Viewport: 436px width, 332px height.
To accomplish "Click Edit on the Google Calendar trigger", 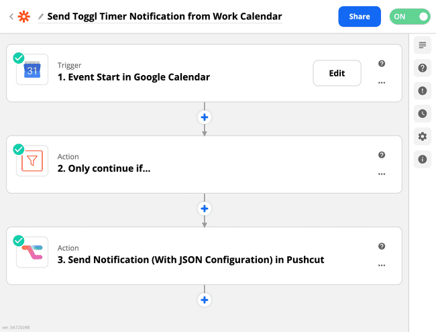I will tap(337, 73).
